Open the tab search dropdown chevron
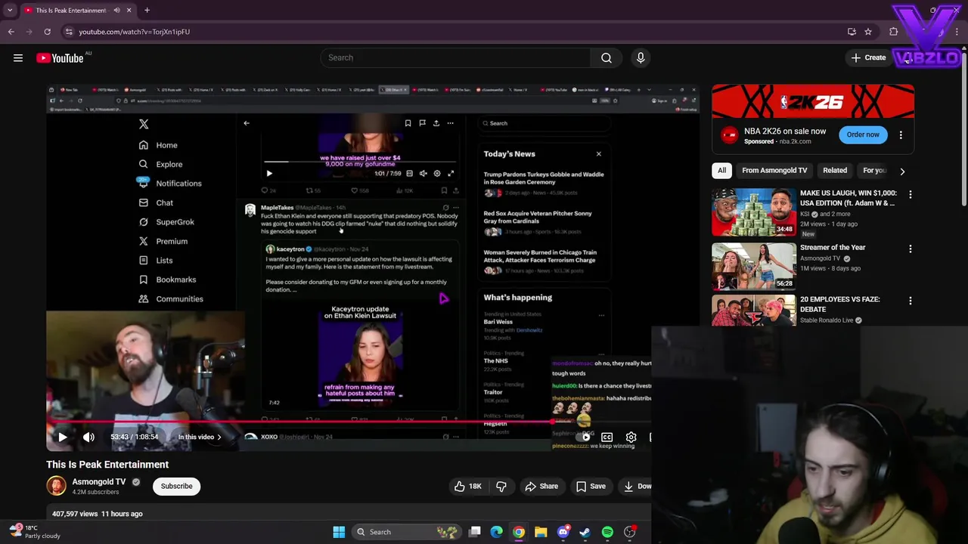 tap(10, 11)
